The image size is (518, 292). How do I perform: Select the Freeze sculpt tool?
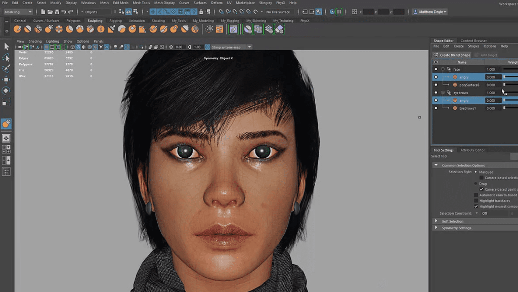point(195,29)
